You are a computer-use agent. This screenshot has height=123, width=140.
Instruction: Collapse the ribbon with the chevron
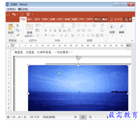point(132,41)
